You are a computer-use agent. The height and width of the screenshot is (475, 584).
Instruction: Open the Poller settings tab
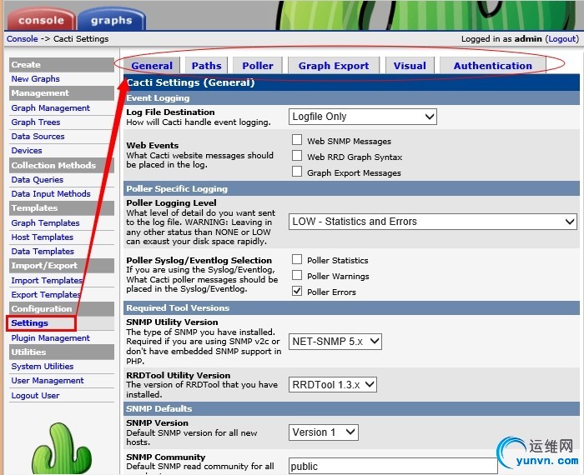coord(258,66)
